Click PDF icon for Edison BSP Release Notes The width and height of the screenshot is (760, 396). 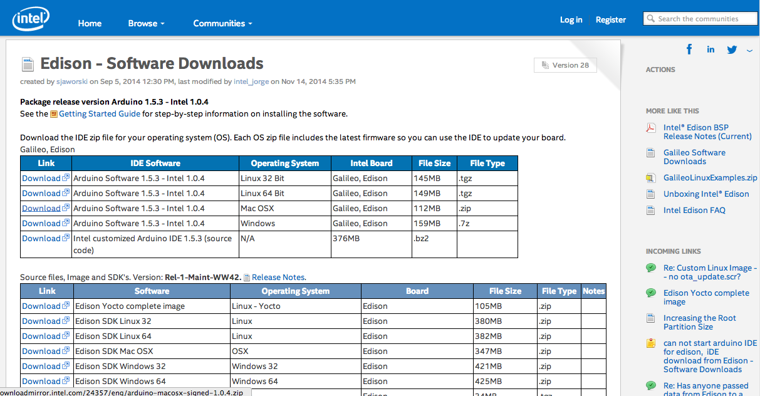[651, 128]
